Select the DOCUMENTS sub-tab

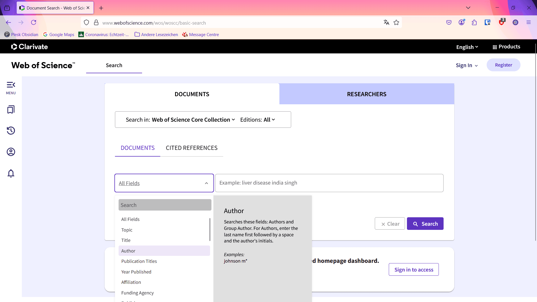click(138, 148)
